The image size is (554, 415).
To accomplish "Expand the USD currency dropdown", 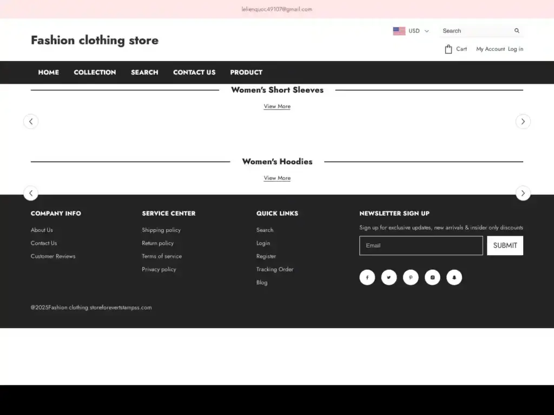I will pos(419,31).
